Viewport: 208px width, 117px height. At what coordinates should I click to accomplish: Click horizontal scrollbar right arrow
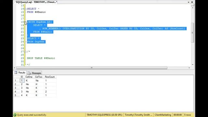click(189, 68)
